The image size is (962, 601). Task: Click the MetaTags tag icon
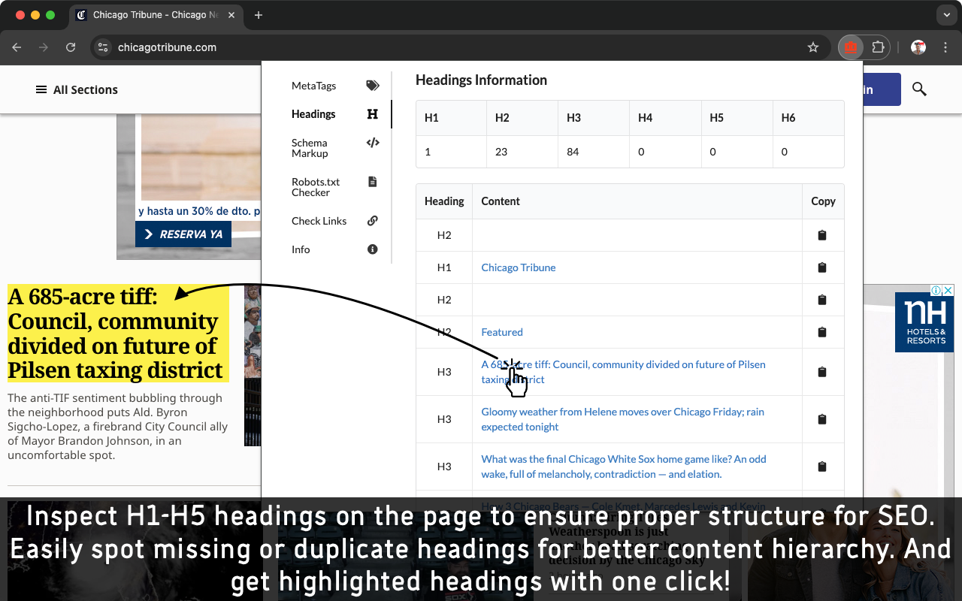[x=373, y=86]
